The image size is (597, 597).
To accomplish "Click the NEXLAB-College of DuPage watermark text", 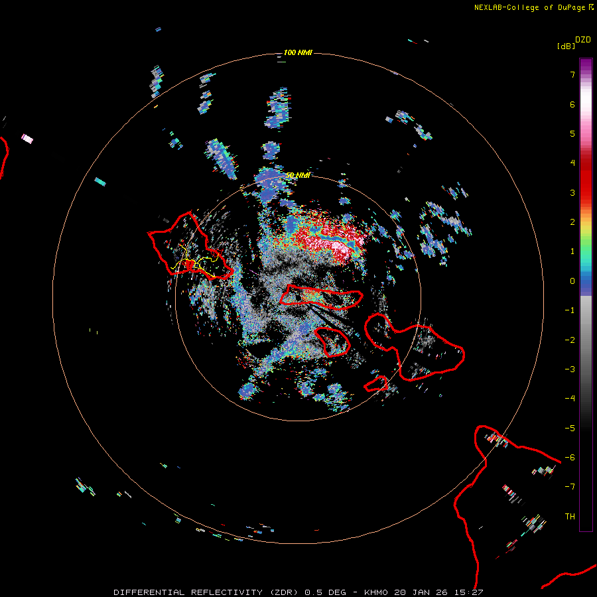I will (x=533, y=7).
